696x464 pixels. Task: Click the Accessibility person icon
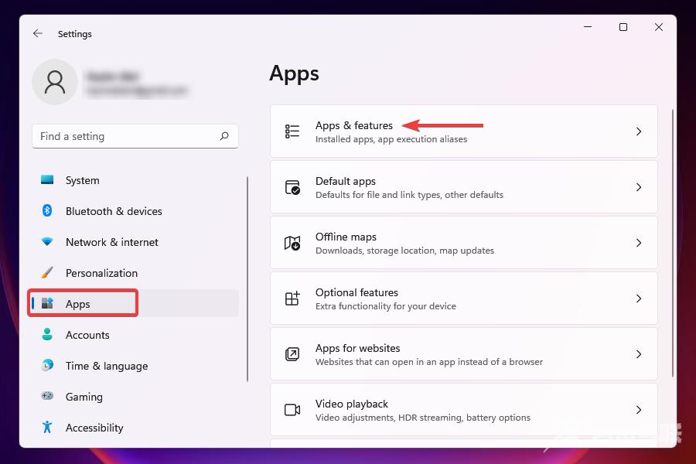click(x=47, y=428)
